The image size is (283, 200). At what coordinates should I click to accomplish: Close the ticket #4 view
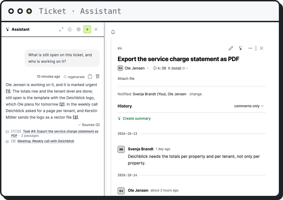261,48
